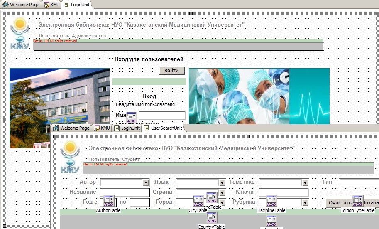Image resolution: width=379 pixels, height=229 pixels.
Task: Switch to LoginUnit tab in lower window
Action: [x=127, y=128]
